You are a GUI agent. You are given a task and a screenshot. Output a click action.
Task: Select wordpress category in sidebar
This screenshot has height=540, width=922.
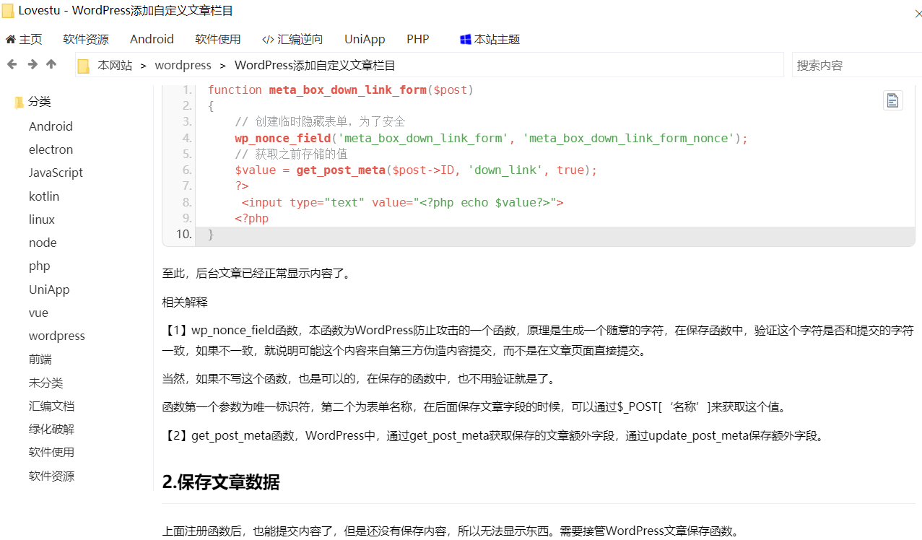57,336
